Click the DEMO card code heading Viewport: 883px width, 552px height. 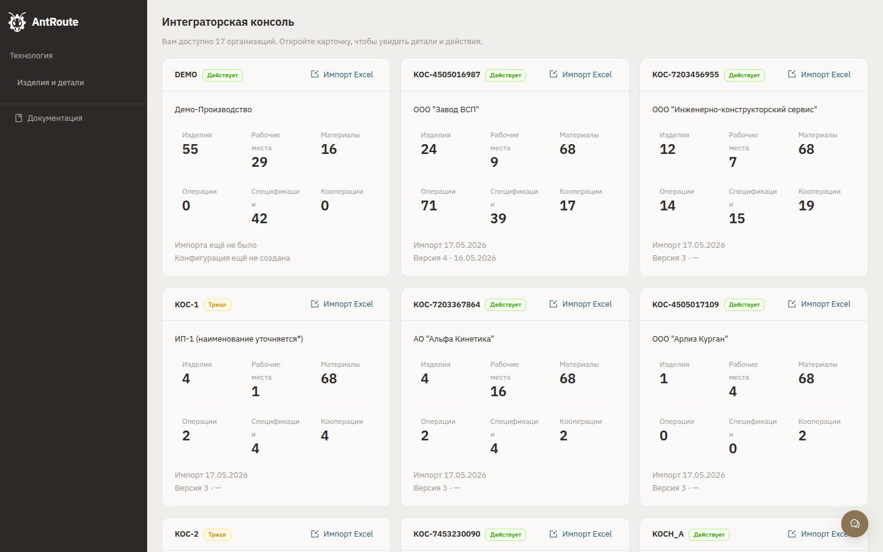[186, 75]
